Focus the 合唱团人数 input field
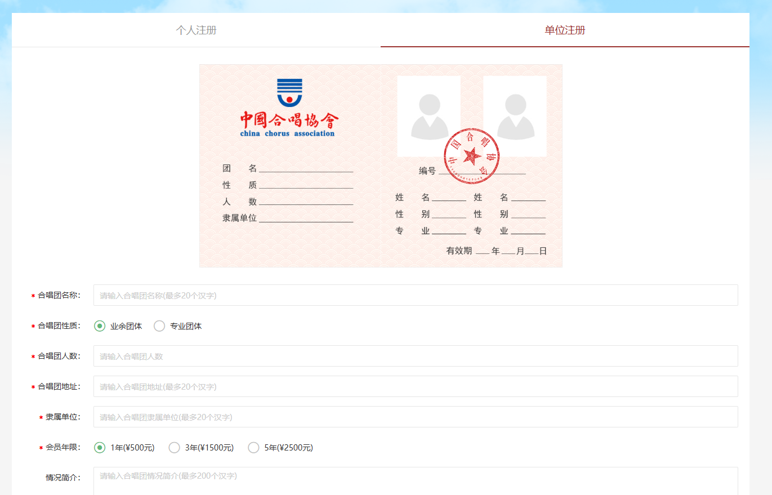772x495 pixels. click(x=415, y=356)
